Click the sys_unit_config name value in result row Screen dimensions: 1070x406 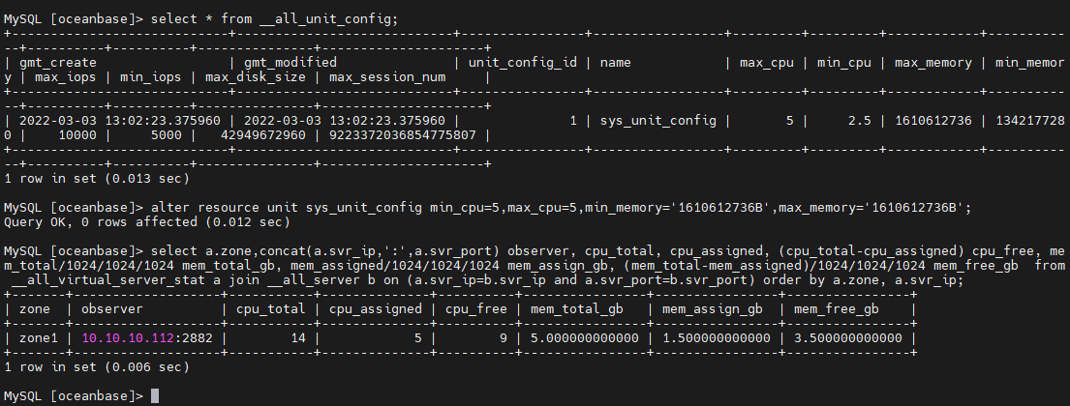657,121
